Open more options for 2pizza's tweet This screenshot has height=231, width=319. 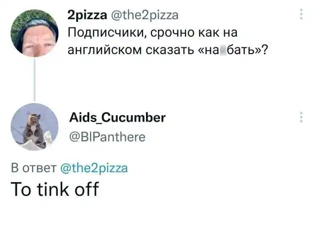coord(301,15)
